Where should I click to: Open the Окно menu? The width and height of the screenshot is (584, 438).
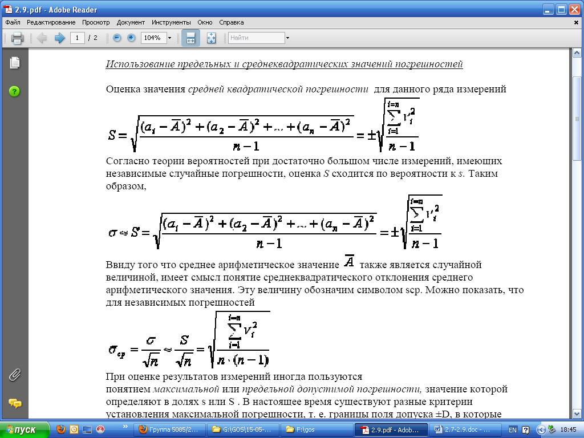[205, 22]
